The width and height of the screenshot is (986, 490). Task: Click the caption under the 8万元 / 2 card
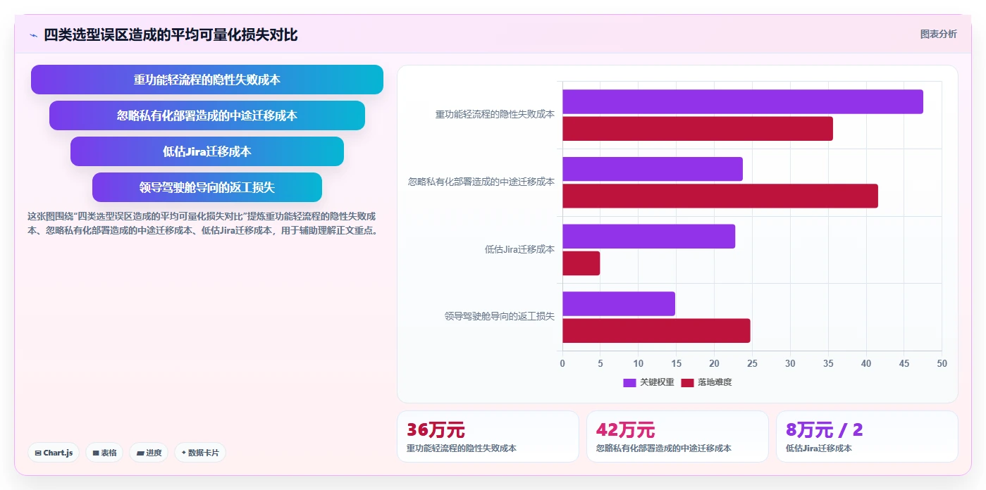pyautogui.click(x=819, y=448)
